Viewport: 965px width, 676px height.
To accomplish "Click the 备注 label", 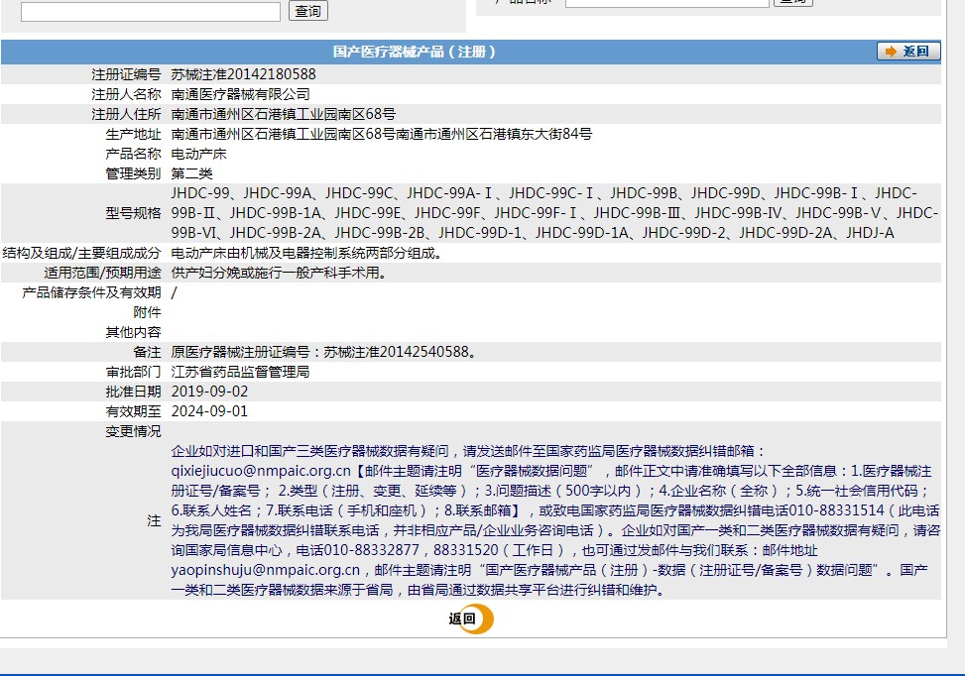I will [x=147, y=352].
